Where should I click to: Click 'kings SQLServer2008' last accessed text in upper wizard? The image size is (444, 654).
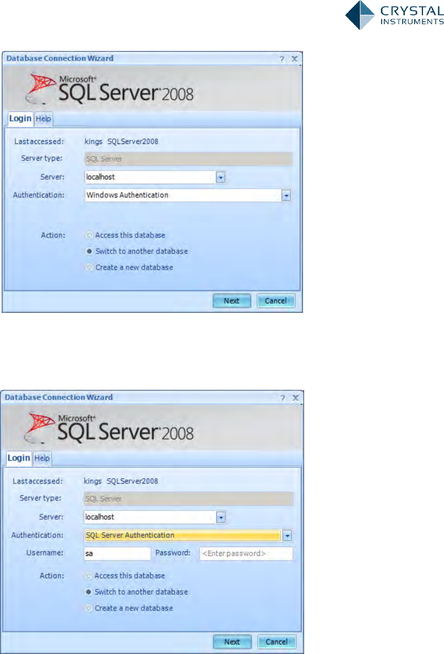tap(121, 141)
